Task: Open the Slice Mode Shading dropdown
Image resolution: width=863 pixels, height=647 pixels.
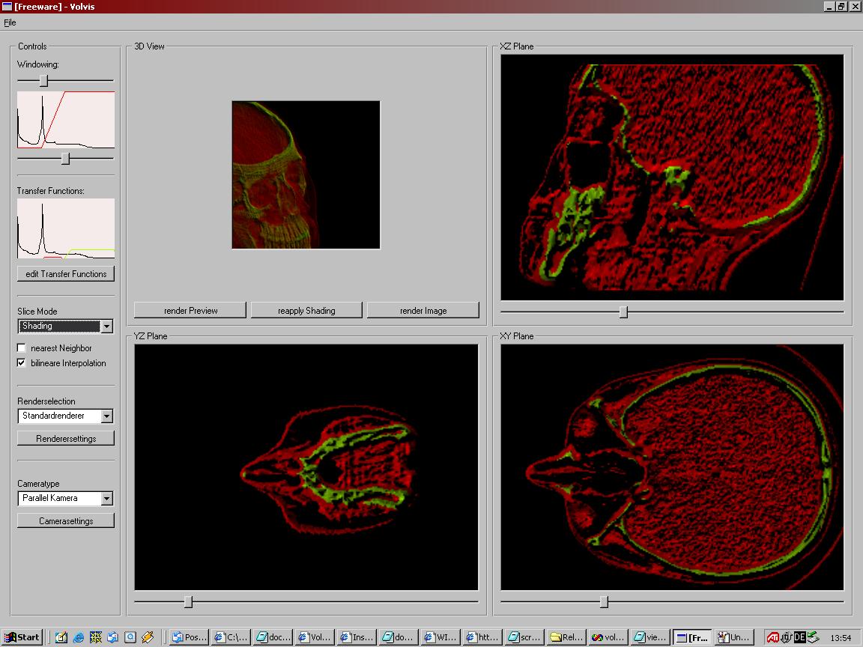Action: coord(106,326)
